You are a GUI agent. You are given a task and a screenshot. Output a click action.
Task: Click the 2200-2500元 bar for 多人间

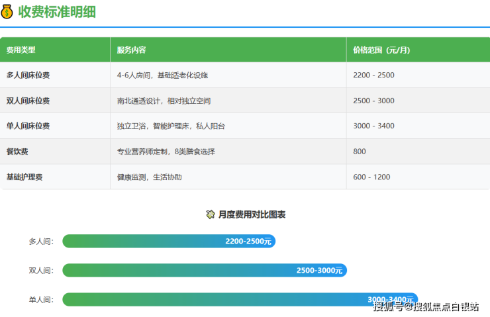(x=169, y=242)
